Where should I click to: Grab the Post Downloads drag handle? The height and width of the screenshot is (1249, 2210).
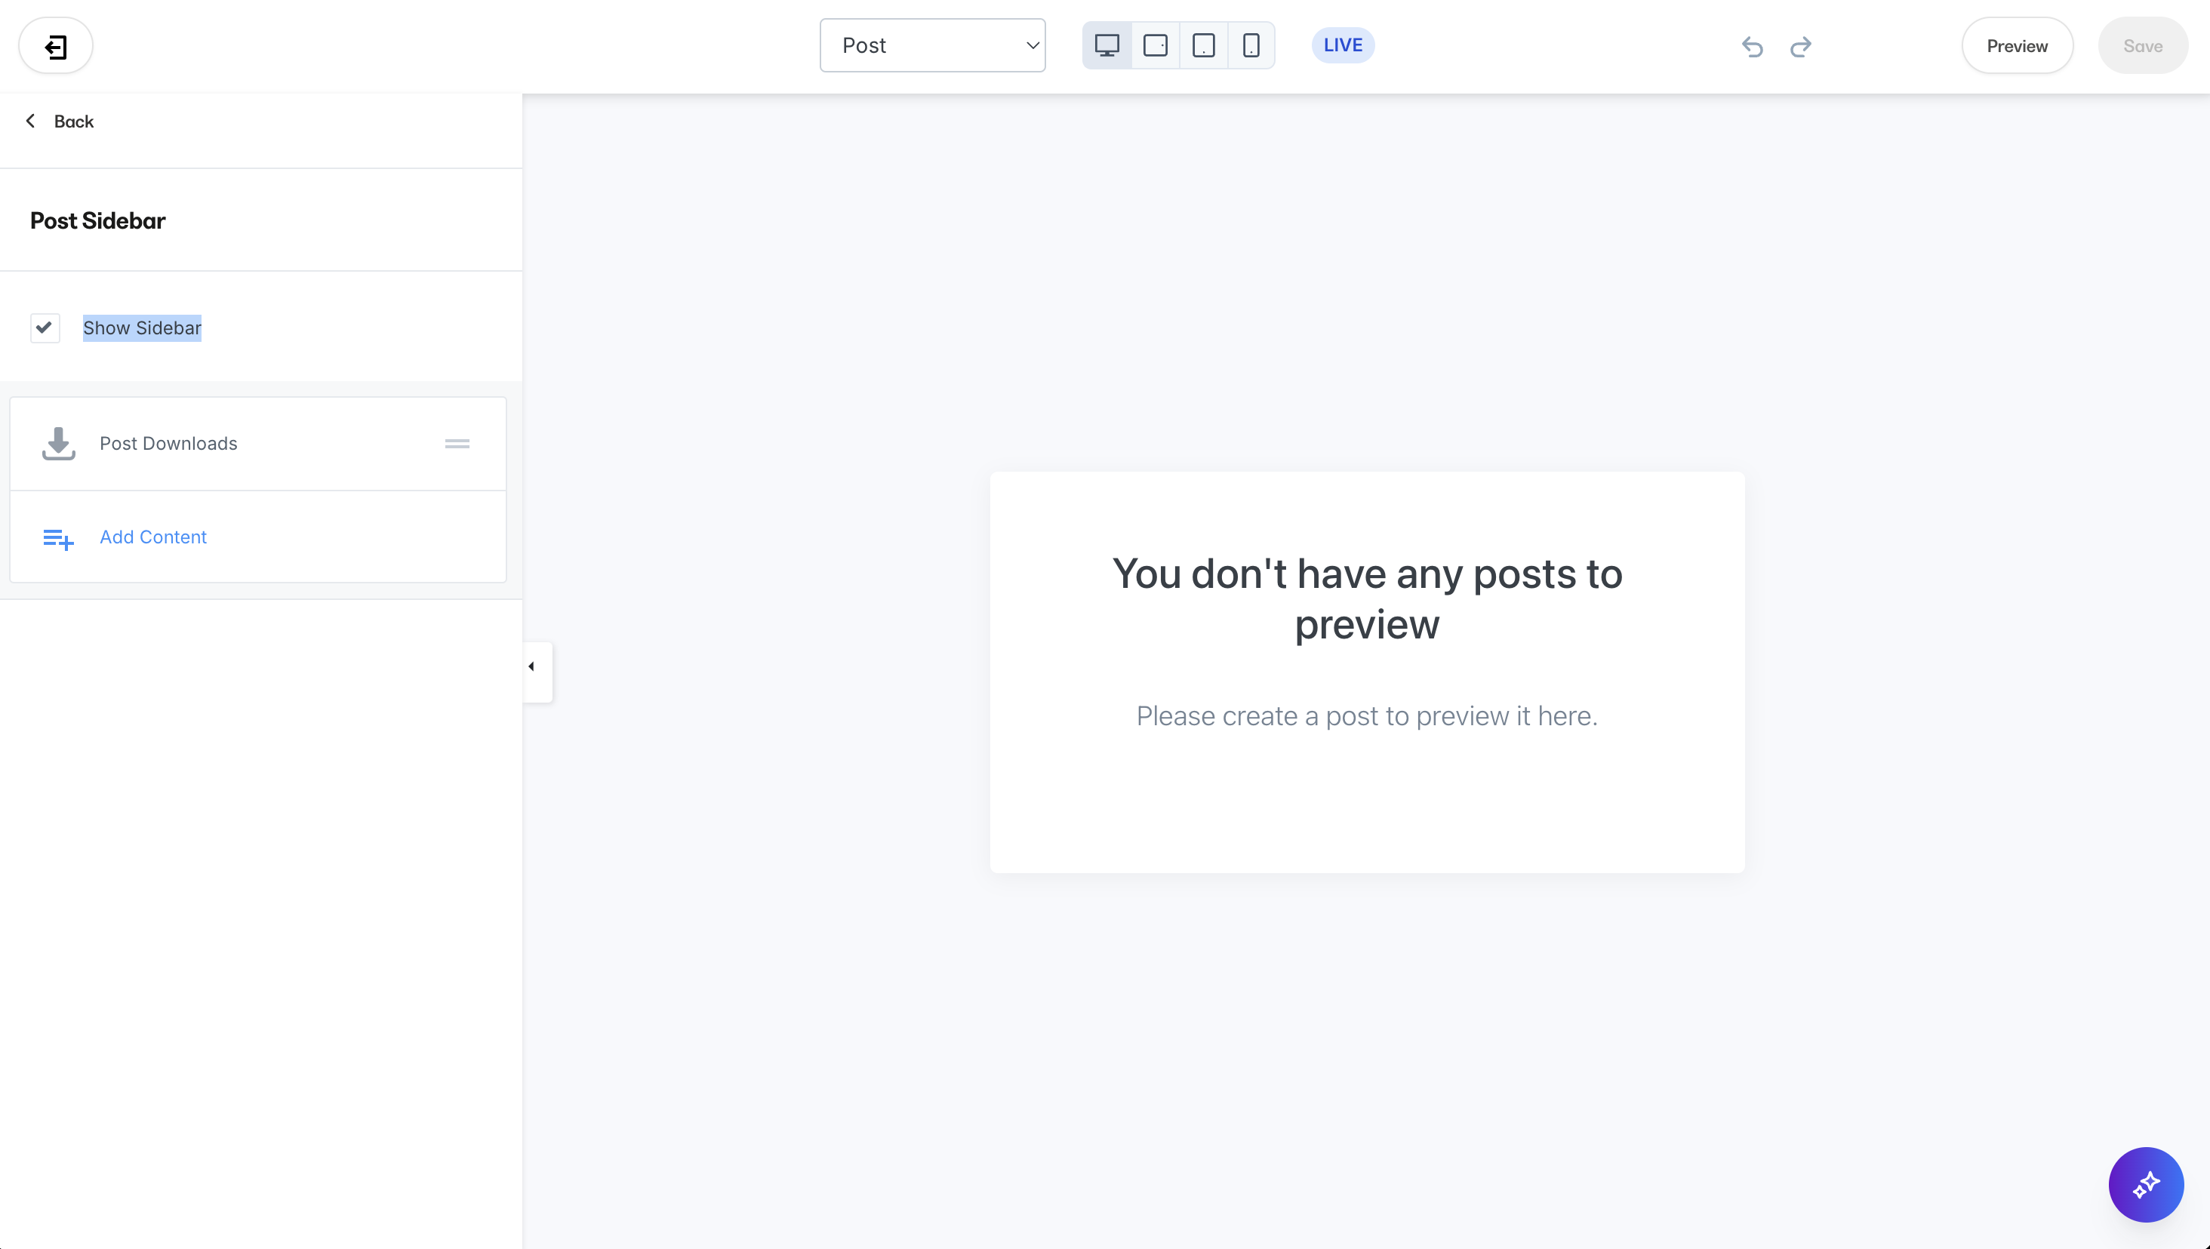point(457,444)
